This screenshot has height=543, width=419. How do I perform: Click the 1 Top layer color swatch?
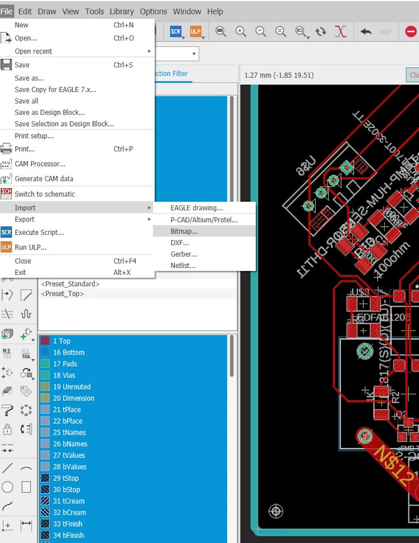[x=45, y=341]
